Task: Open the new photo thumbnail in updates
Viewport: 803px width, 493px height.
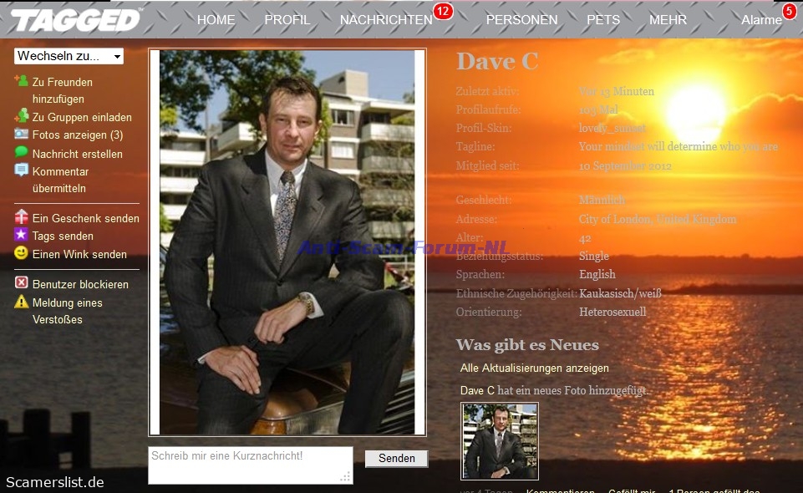Action: [x=500, y=441]
